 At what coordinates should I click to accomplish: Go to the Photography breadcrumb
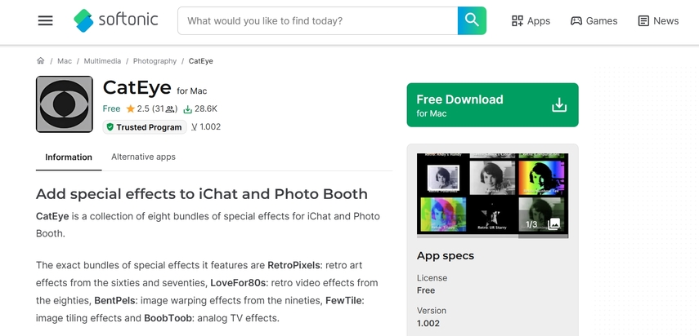(x=155, y=61)
